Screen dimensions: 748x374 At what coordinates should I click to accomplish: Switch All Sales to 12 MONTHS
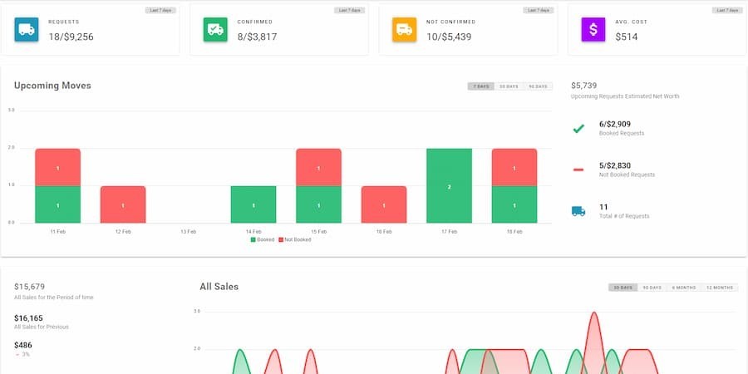(720, 288)
